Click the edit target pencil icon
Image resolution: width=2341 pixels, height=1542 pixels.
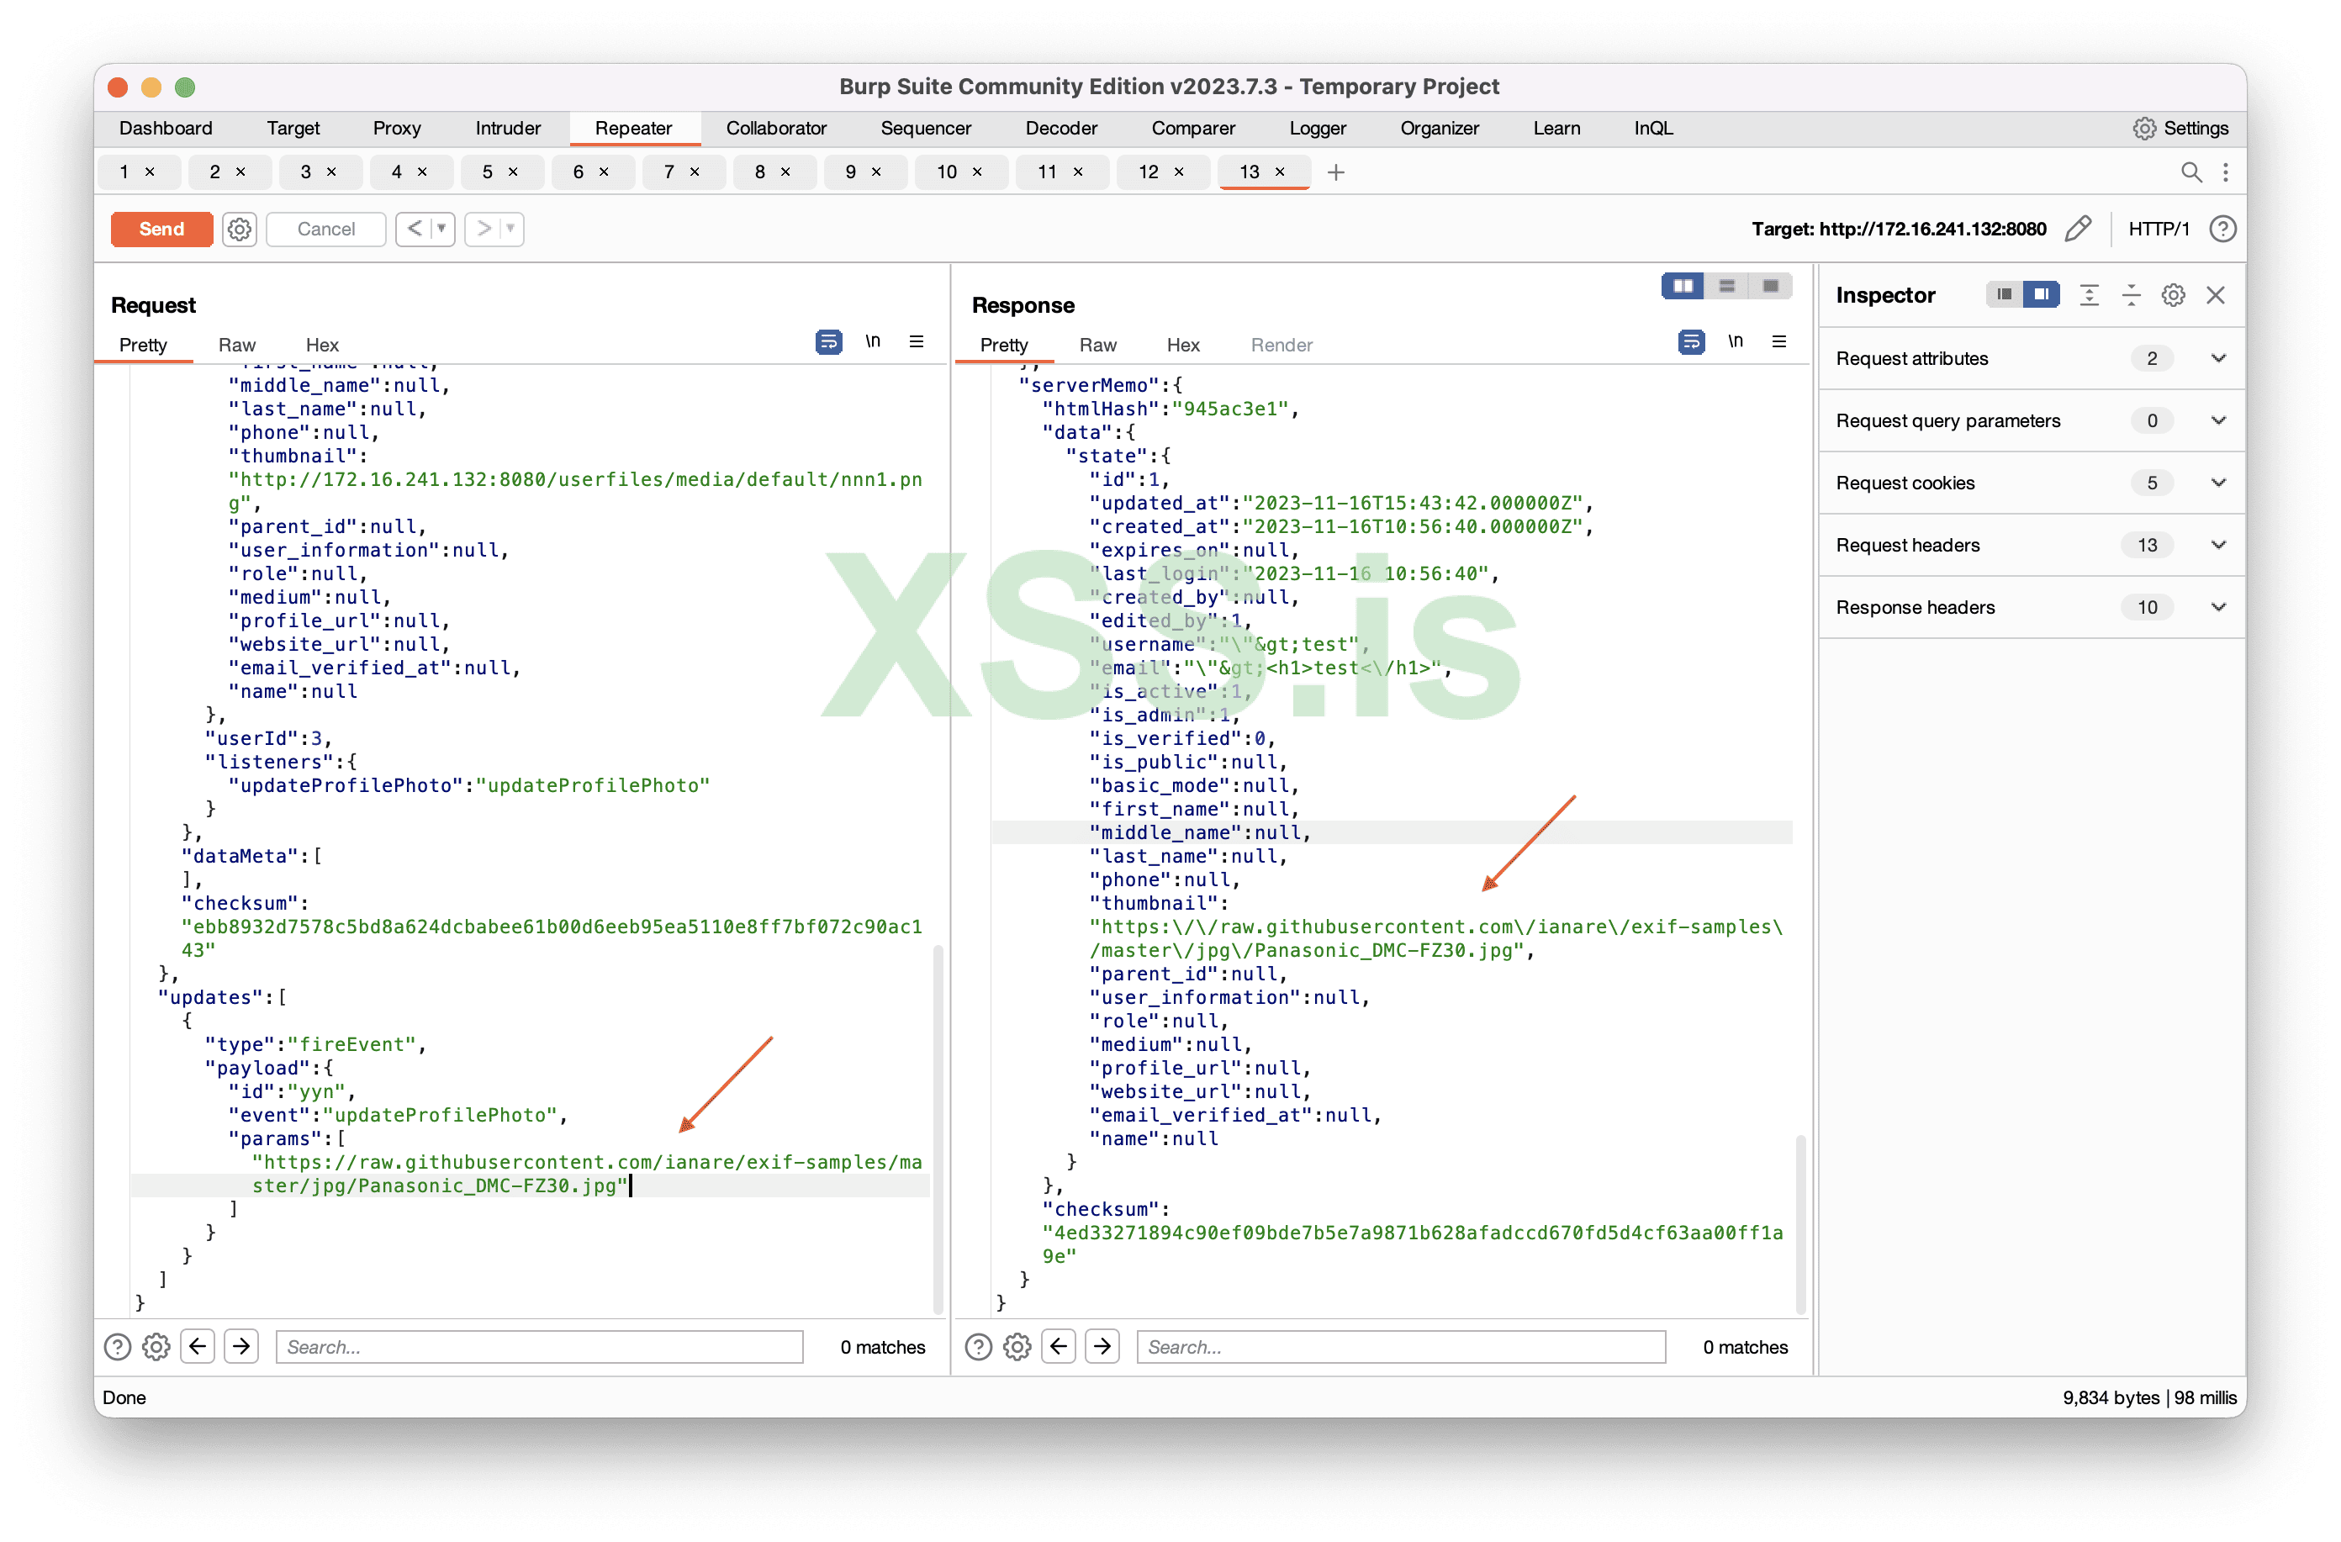[2078, 230]
